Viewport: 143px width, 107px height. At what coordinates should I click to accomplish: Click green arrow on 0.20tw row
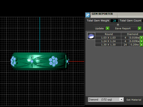coord(142,45)
